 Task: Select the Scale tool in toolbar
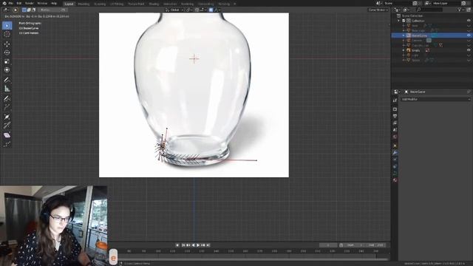[x=7, y=61]
